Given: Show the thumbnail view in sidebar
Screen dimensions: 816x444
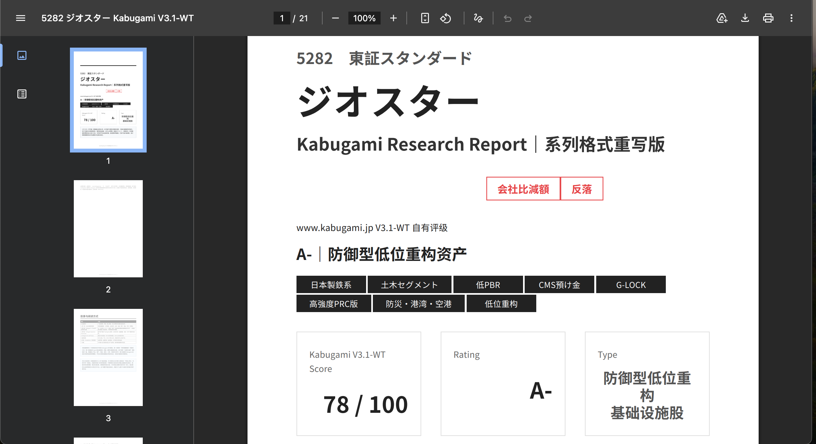Looking at the screenshot, I should tap(22, 55).
